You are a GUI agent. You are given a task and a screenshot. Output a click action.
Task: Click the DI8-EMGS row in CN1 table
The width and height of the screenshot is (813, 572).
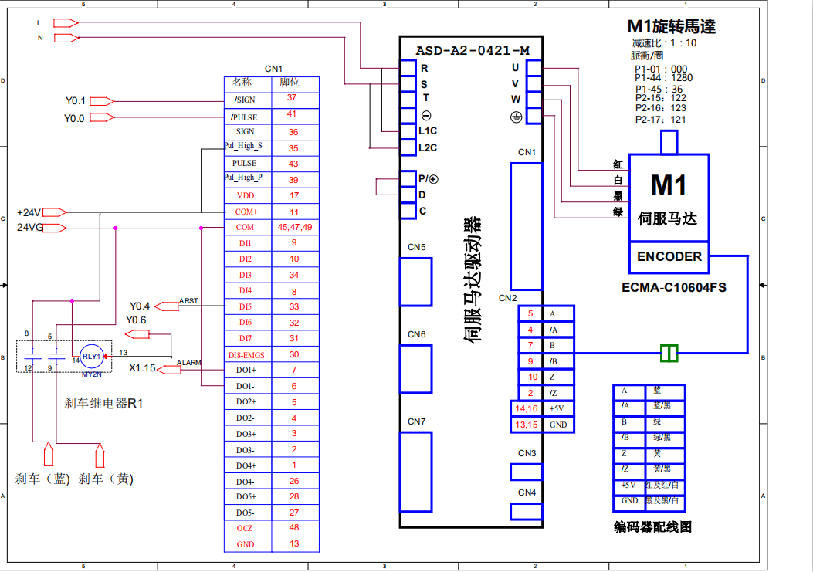coord(245,354)
